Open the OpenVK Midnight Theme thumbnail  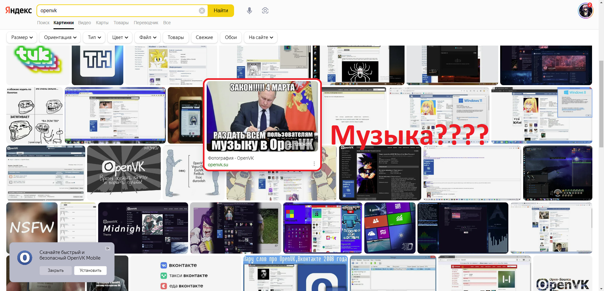pyautogui.click(x=143, y=228)
